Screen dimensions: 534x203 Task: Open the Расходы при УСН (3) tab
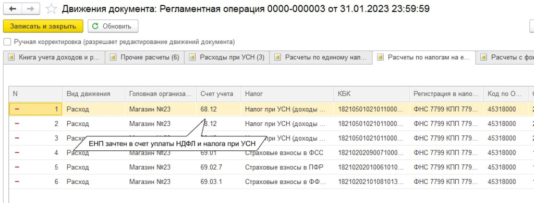tap(227, 57)
